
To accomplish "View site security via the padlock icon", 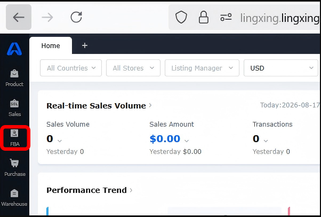I will tap(204, 17).
